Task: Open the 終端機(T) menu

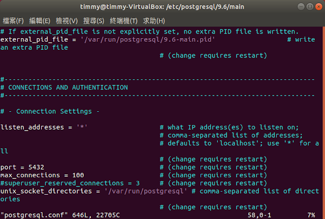Action: (123, 21)
